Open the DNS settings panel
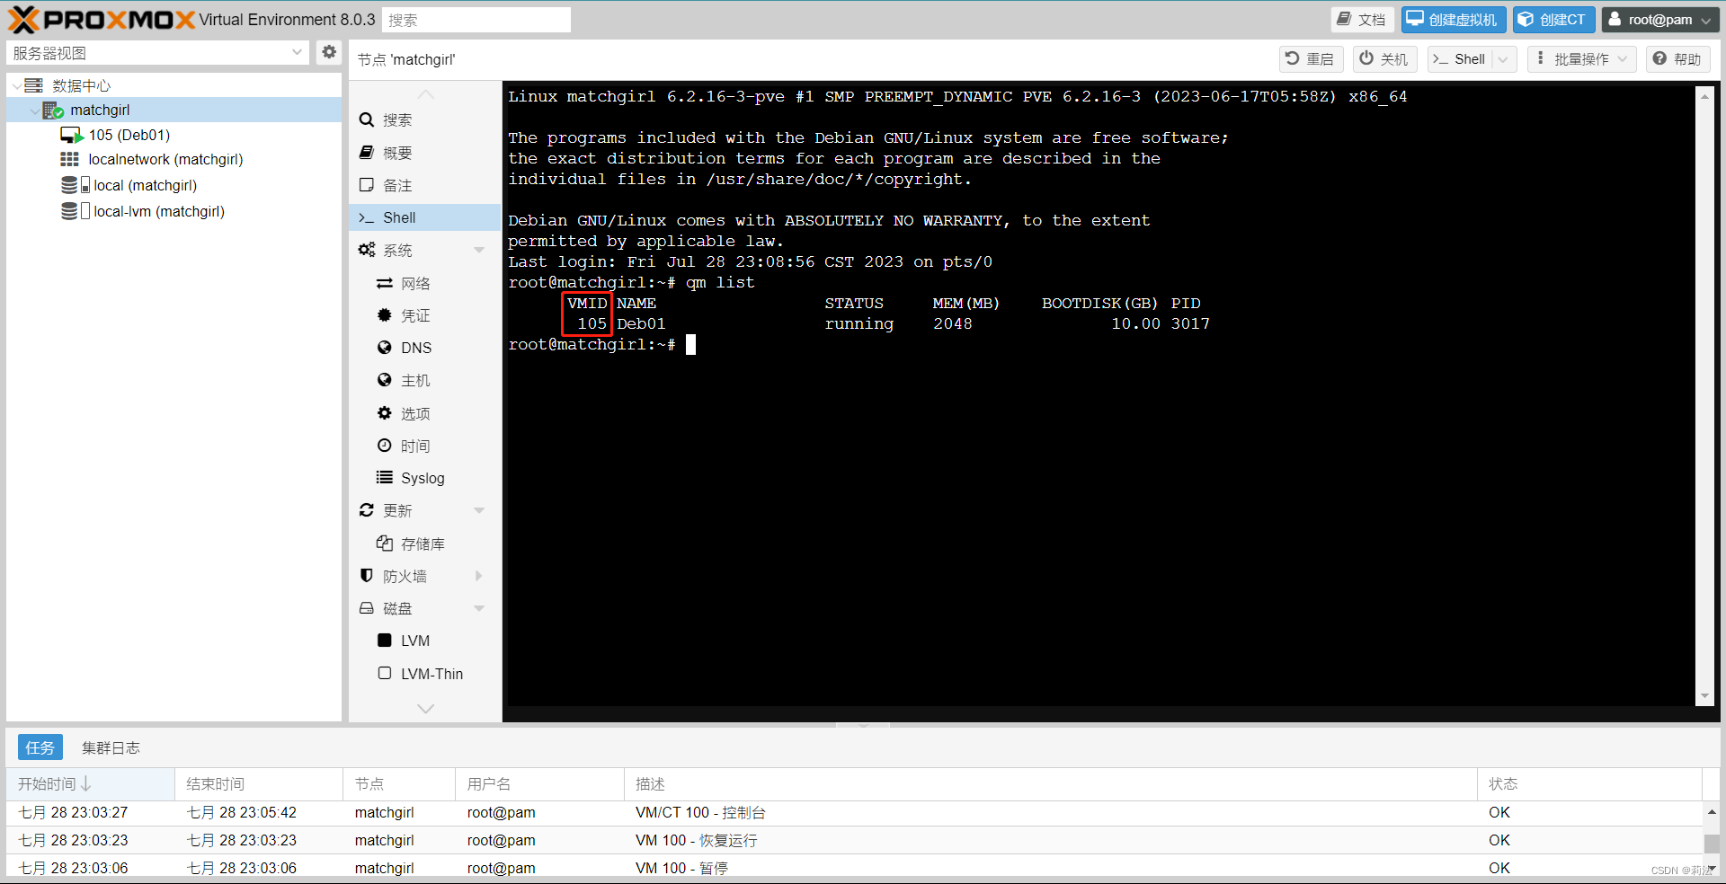Image resolution: width=1726 pixels, height=884 pixels. click(x=415, y=347)
